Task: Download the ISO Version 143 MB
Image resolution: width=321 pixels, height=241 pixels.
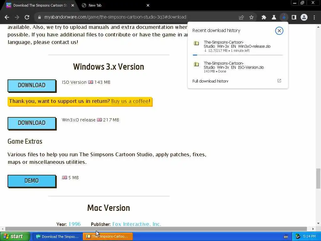Action: pyautogui.click(x=32, y=85)
